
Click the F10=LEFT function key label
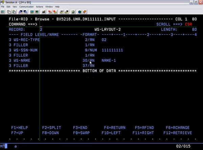(111, 133)
